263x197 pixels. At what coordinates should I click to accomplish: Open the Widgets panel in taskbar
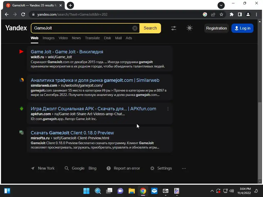click(x=7, y=191)
